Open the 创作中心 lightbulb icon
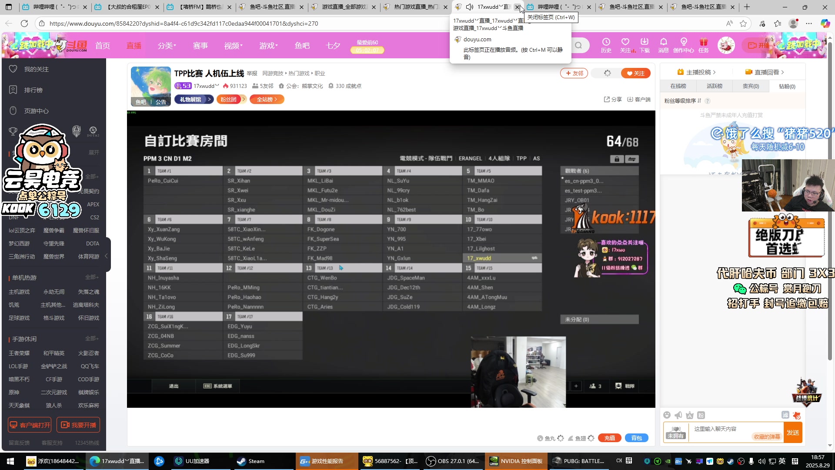The image size is (835, 470). 684,45
